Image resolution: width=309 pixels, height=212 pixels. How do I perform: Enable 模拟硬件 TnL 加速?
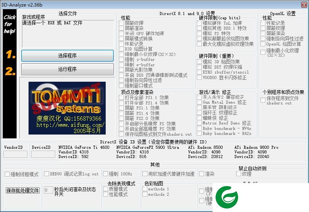199,23
